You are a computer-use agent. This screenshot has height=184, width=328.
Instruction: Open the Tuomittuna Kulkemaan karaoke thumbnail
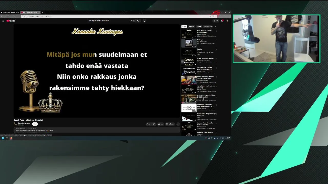(x=189, y=71)
